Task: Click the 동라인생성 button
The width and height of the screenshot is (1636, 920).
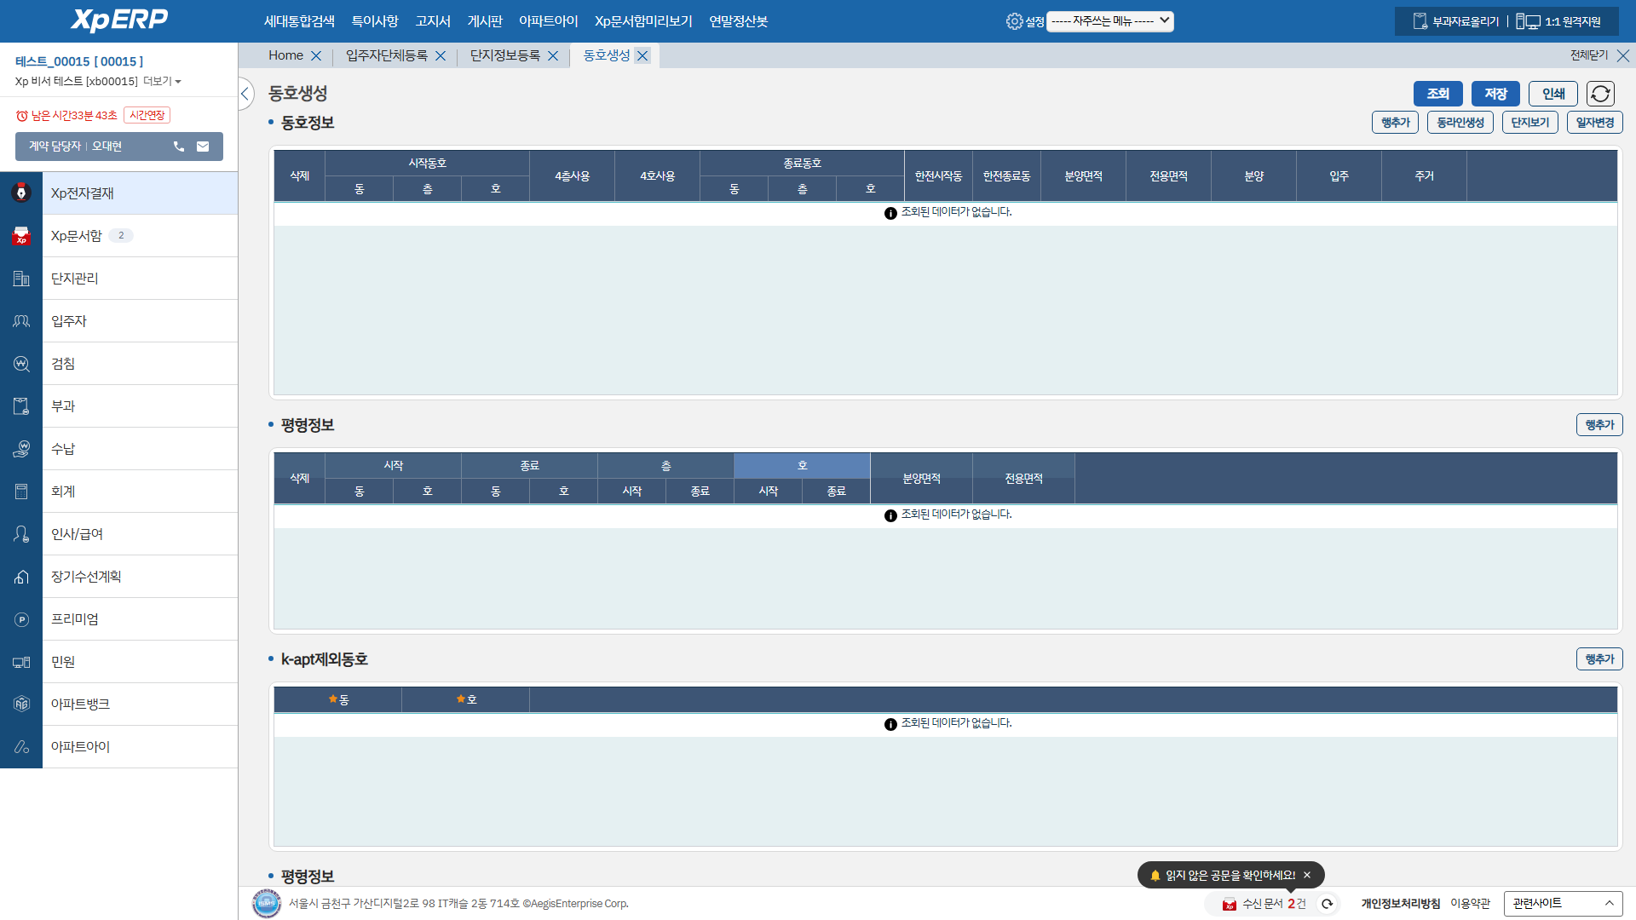Action: 1460,123
